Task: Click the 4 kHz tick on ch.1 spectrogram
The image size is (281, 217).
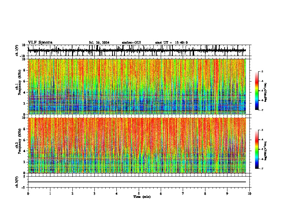Action: click(x=24, y=93)
